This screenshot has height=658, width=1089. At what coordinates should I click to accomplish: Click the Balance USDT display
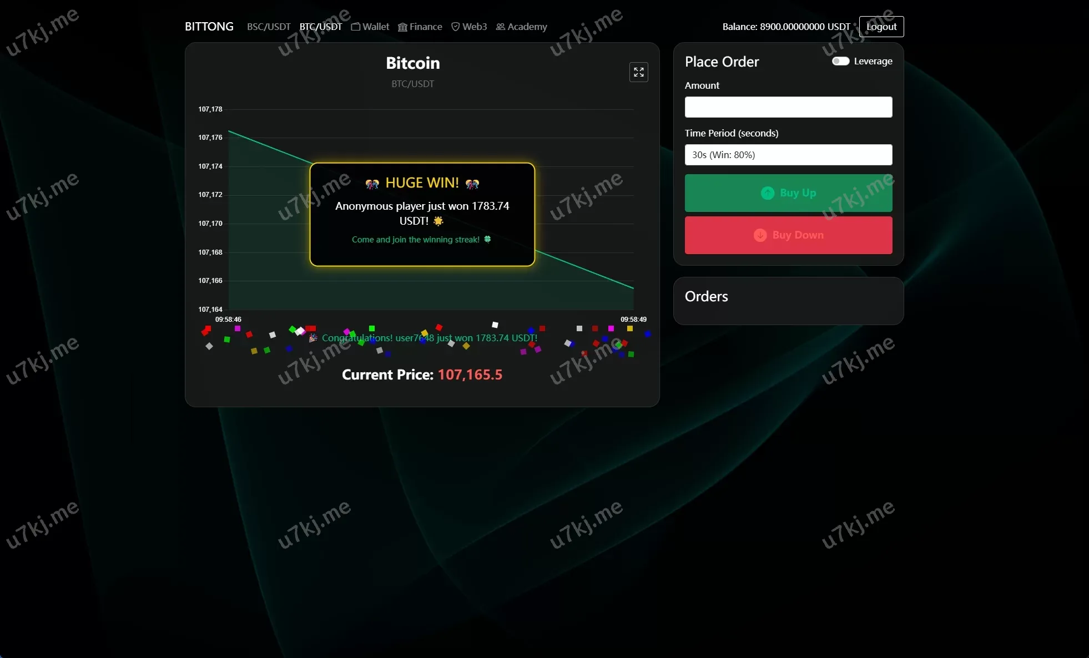click(x=786, y=27)
